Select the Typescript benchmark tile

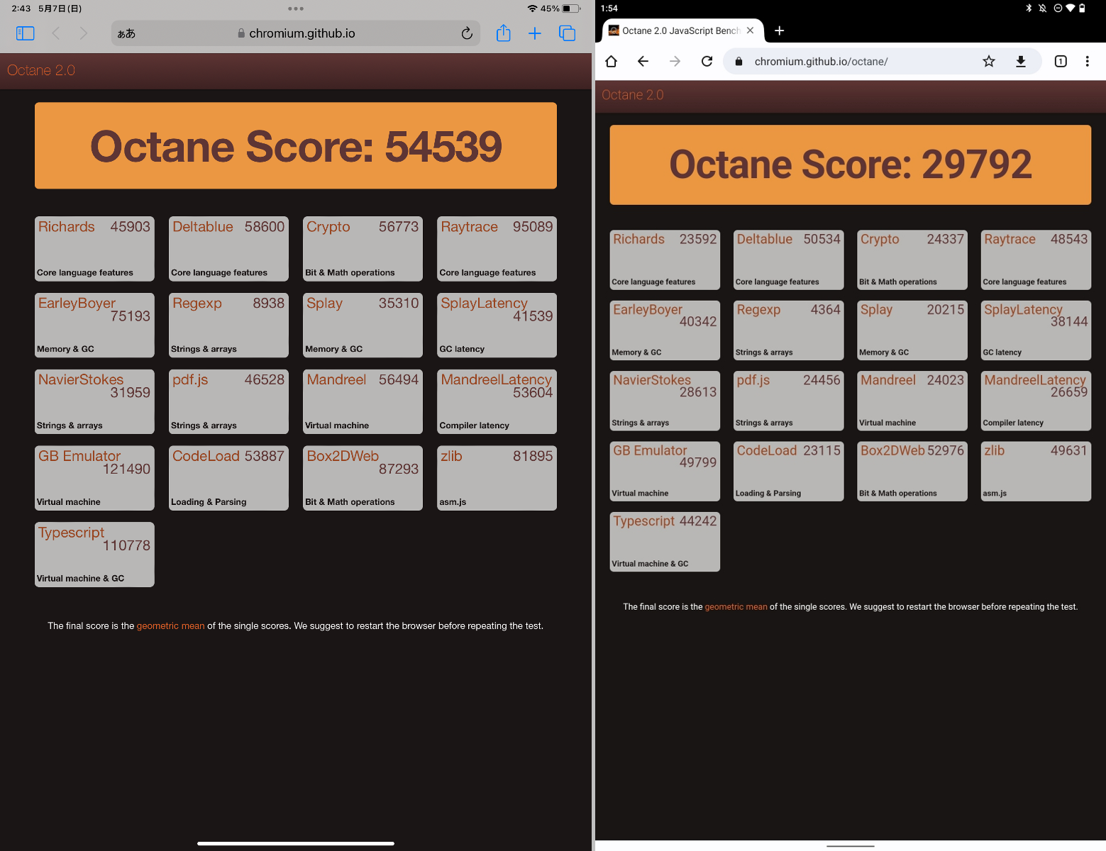click(x=94, y=555)
